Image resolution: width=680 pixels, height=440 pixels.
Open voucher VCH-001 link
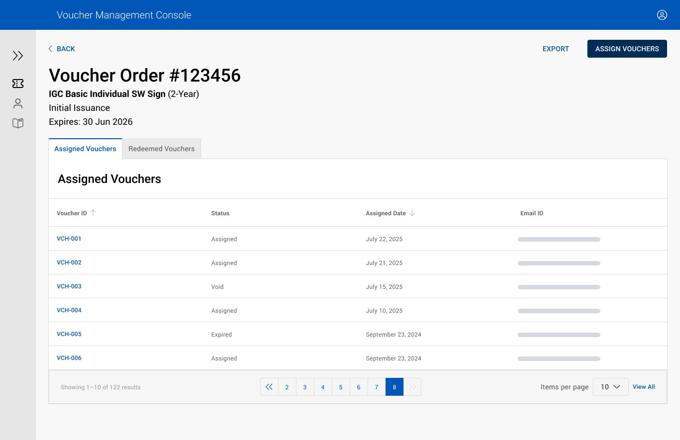click(69, 239)
